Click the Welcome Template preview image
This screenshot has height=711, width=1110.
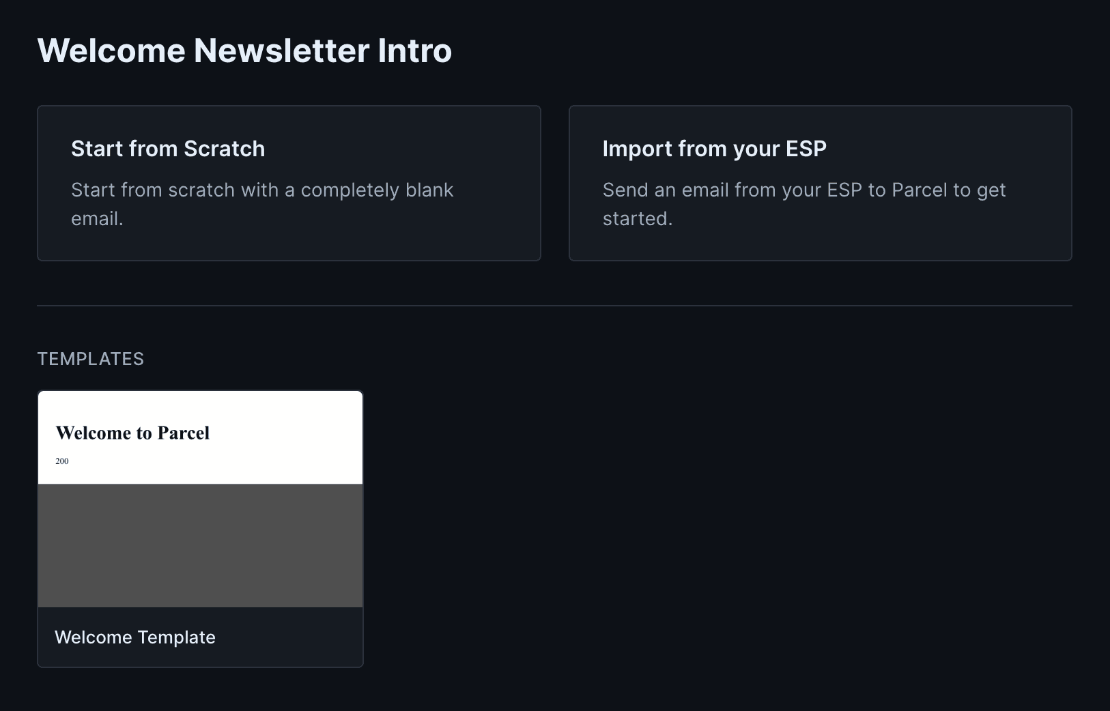pyautogui.click(x=200, y=498)
